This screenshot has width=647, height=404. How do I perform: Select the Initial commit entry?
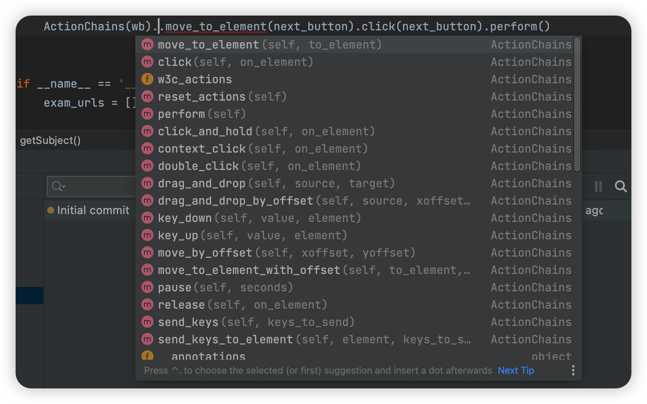pyautogui.click(x=93, y=210)
